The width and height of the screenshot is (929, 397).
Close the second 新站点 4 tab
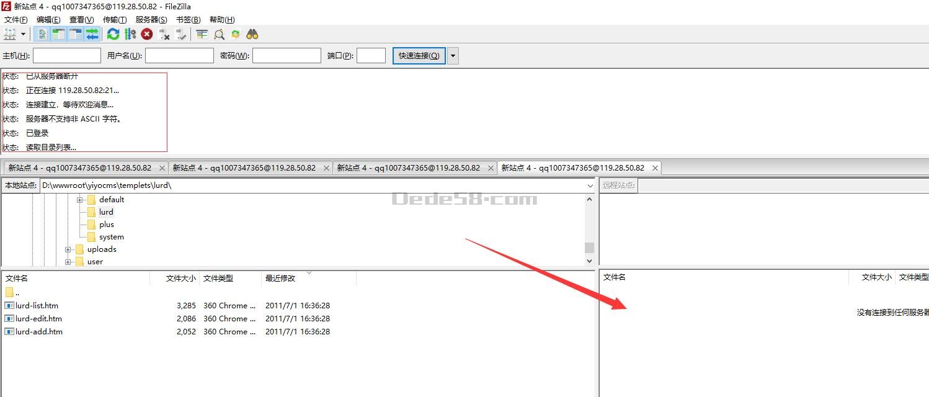point(327,168)
